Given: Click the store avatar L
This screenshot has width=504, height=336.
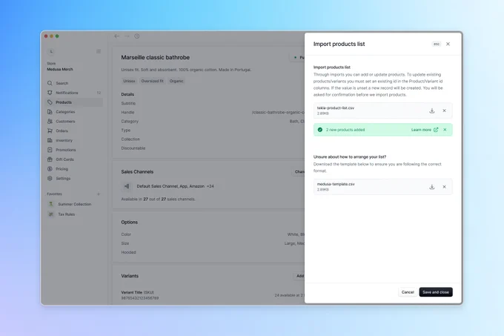Looking at the screenshot, I should point(51,51).
